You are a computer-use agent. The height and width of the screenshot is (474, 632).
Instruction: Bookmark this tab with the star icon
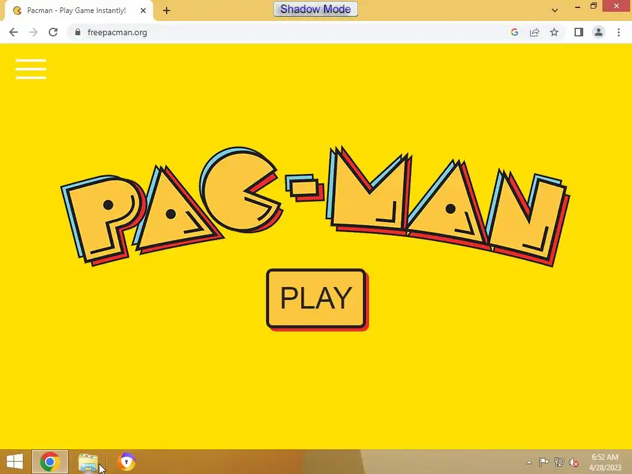click(554, 32)
